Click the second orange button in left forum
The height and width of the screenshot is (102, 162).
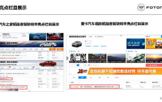(60, 49)
